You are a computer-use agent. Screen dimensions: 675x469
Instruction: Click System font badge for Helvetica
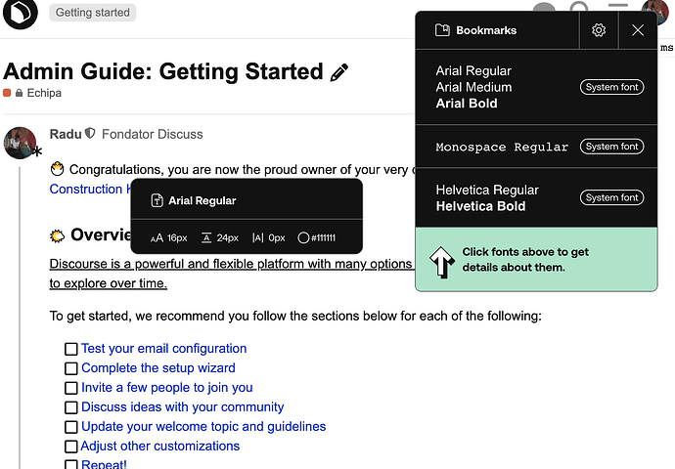[611, 197]
